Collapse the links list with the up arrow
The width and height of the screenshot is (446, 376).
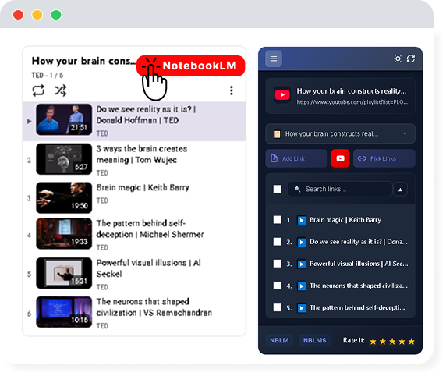coord(400,190)
